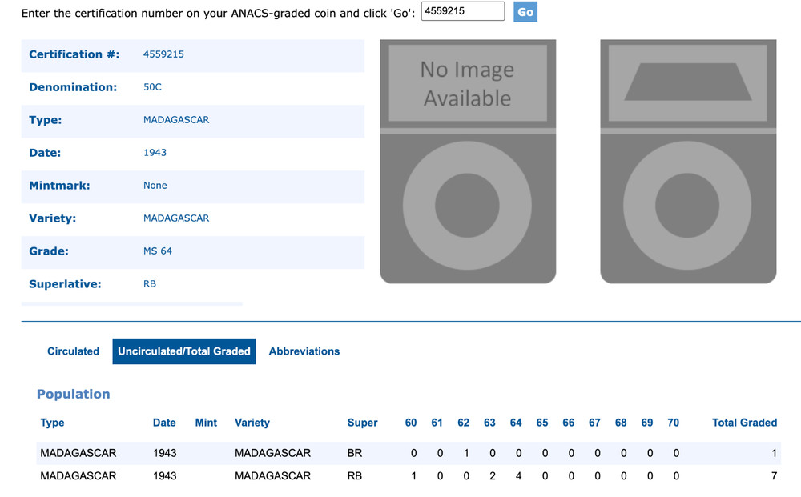Click the Date value 1943
This screenshot has width=801, height=497.
[x=155, y=153]
